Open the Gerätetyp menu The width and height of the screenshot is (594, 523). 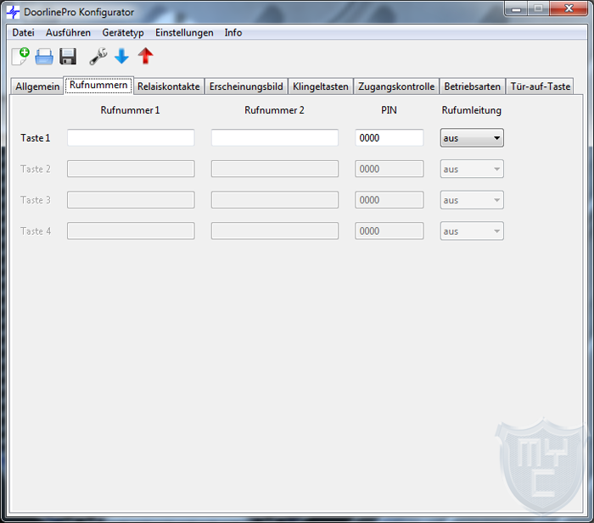123,32
